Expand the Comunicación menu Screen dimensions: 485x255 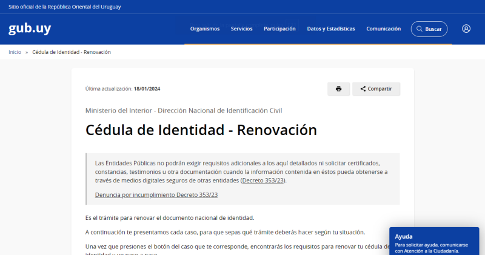coord(383,29)
